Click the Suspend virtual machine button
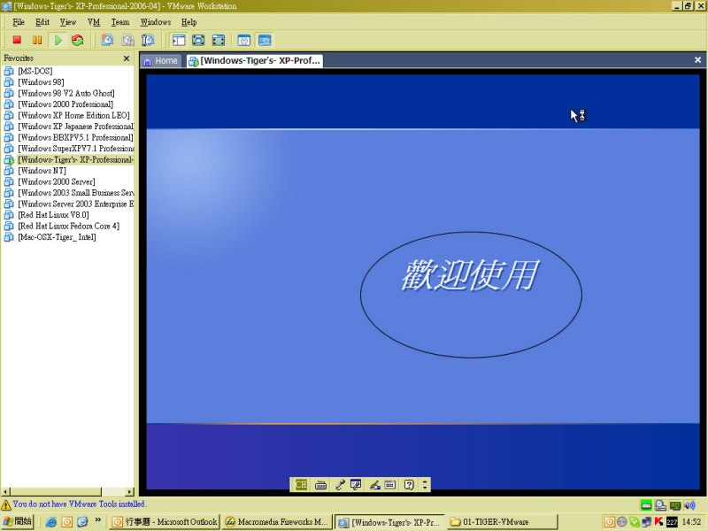708x531 pixels. [x=37, y=40]
